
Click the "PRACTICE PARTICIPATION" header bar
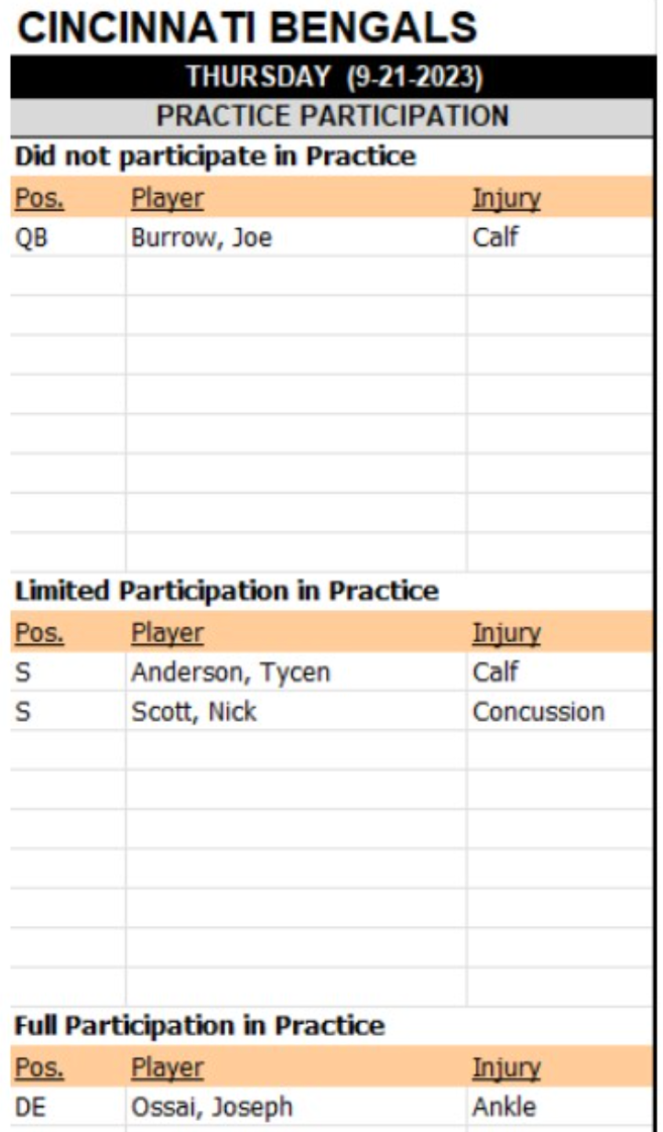[x=333, y=116]
